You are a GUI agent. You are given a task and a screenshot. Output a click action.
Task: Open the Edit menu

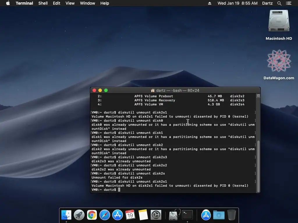[56, 3]
